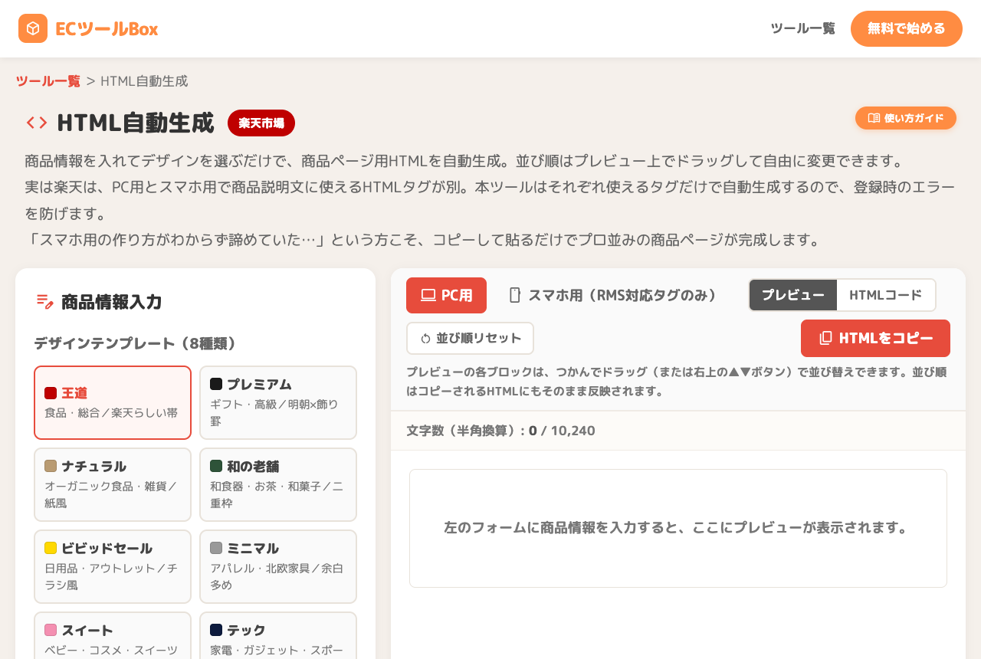Click the black プレミアム color swatch

coord(216,384)
